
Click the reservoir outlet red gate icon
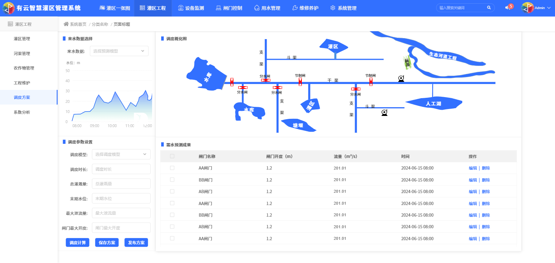[232, 82]
